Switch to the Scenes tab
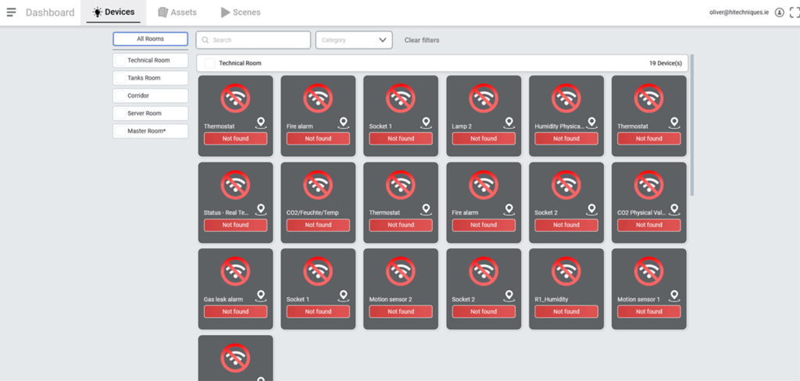Screen dimensions: 800x381 [x=241, y=12]
